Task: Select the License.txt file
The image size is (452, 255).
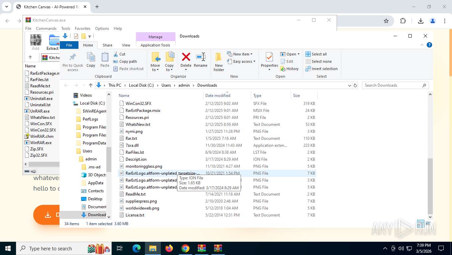Action: point(135,215)
